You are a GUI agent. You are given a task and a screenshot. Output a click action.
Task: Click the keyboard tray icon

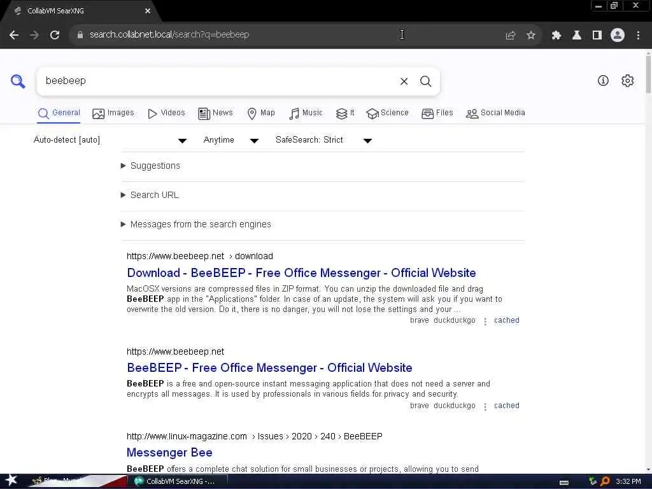point(564,483)
